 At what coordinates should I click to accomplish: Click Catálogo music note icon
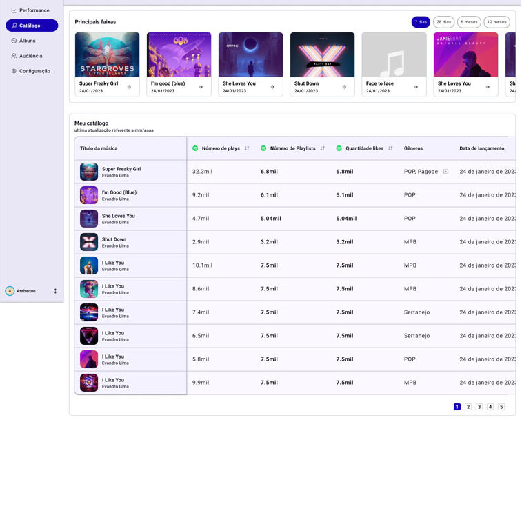click(x=14, y=26)
